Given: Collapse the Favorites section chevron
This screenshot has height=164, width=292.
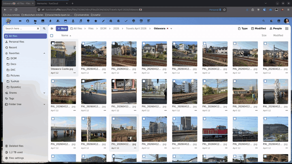Looking at the screenshot, I should [x=44, y=53].
